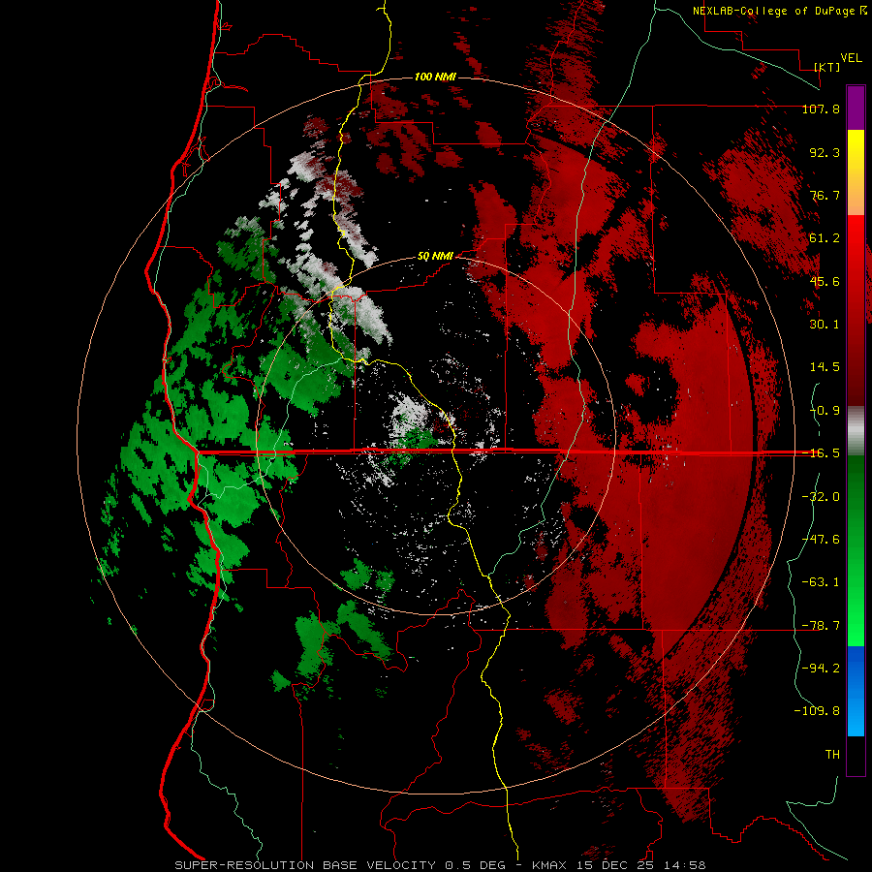Image resolution: width=872 pixels, height=872 pixels.
Task: Click the -94.2 value on the velocity scale
Action: tap(821, 669)
